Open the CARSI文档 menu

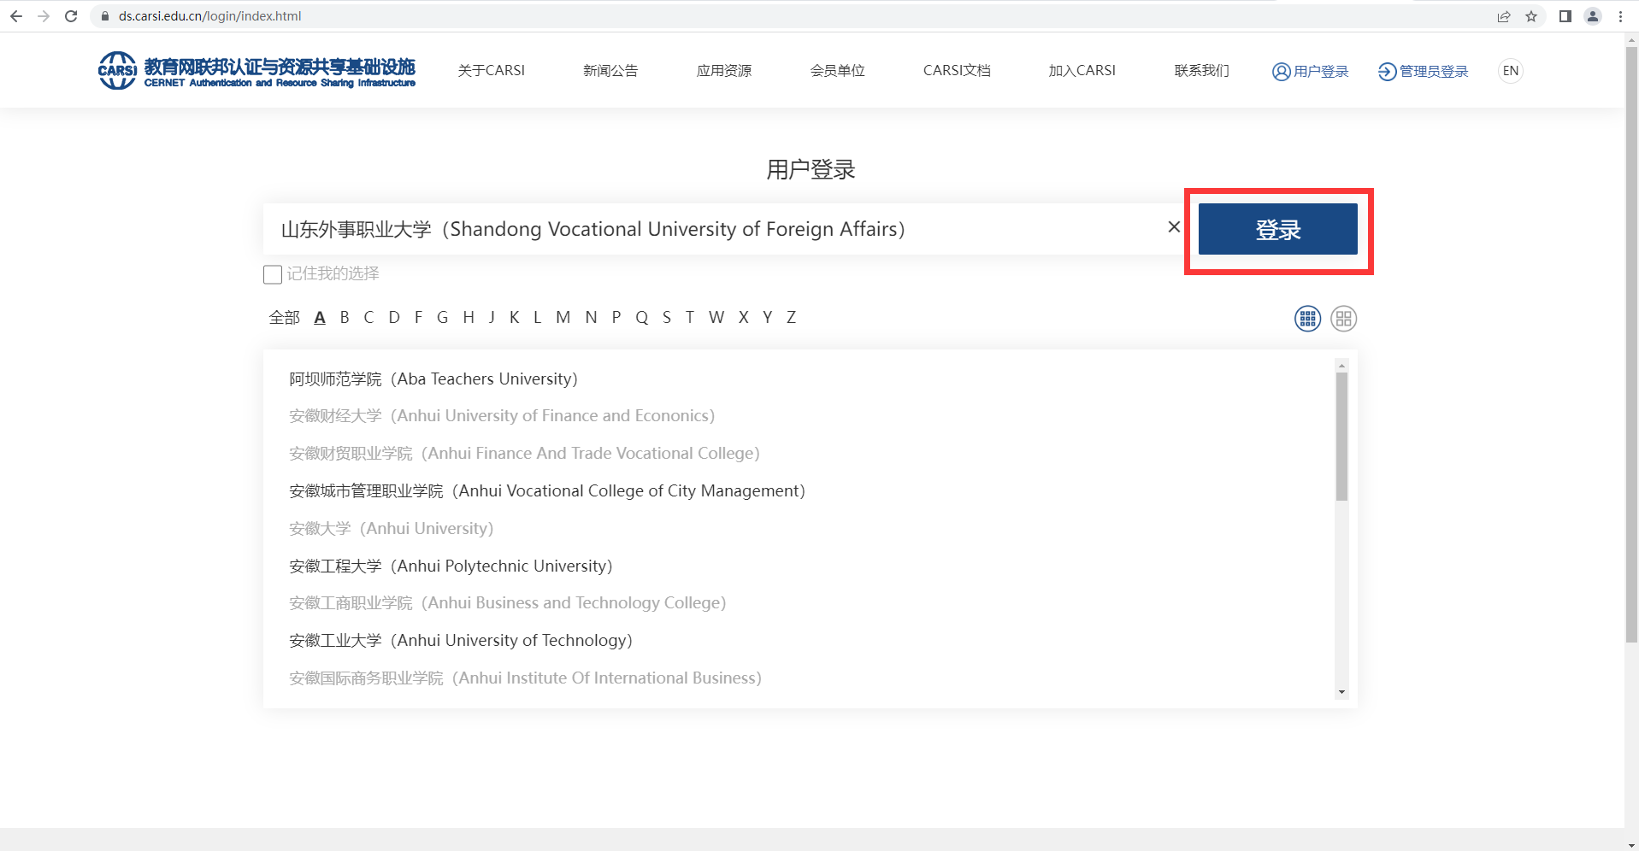point(957,70)
